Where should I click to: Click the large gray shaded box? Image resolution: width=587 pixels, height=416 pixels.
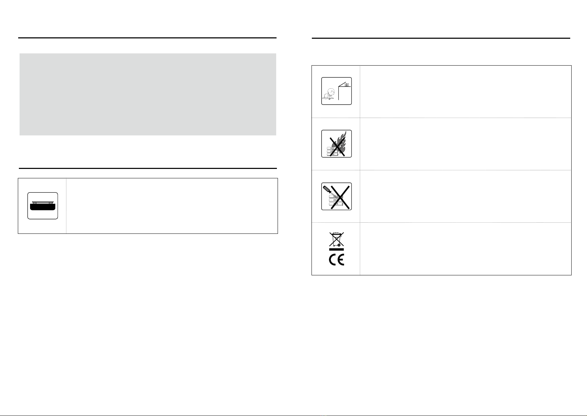tap(148, 95)
